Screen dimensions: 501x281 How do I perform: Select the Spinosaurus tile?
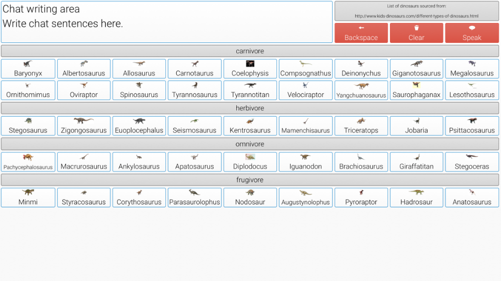[139, 90]
